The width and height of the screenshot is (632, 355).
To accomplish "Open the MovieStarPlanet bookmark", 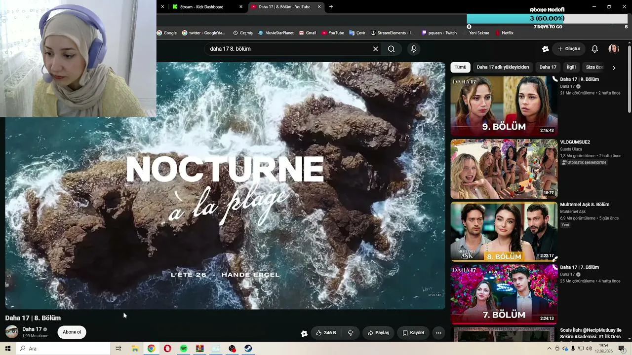I will pos(276,33).
